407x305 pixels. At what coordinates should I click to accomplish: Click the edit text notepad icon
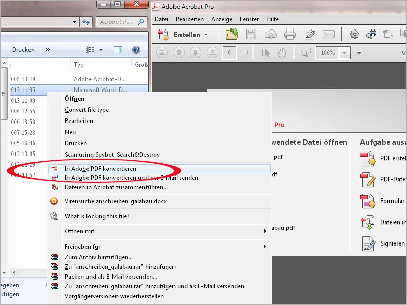tap(309, 34)
